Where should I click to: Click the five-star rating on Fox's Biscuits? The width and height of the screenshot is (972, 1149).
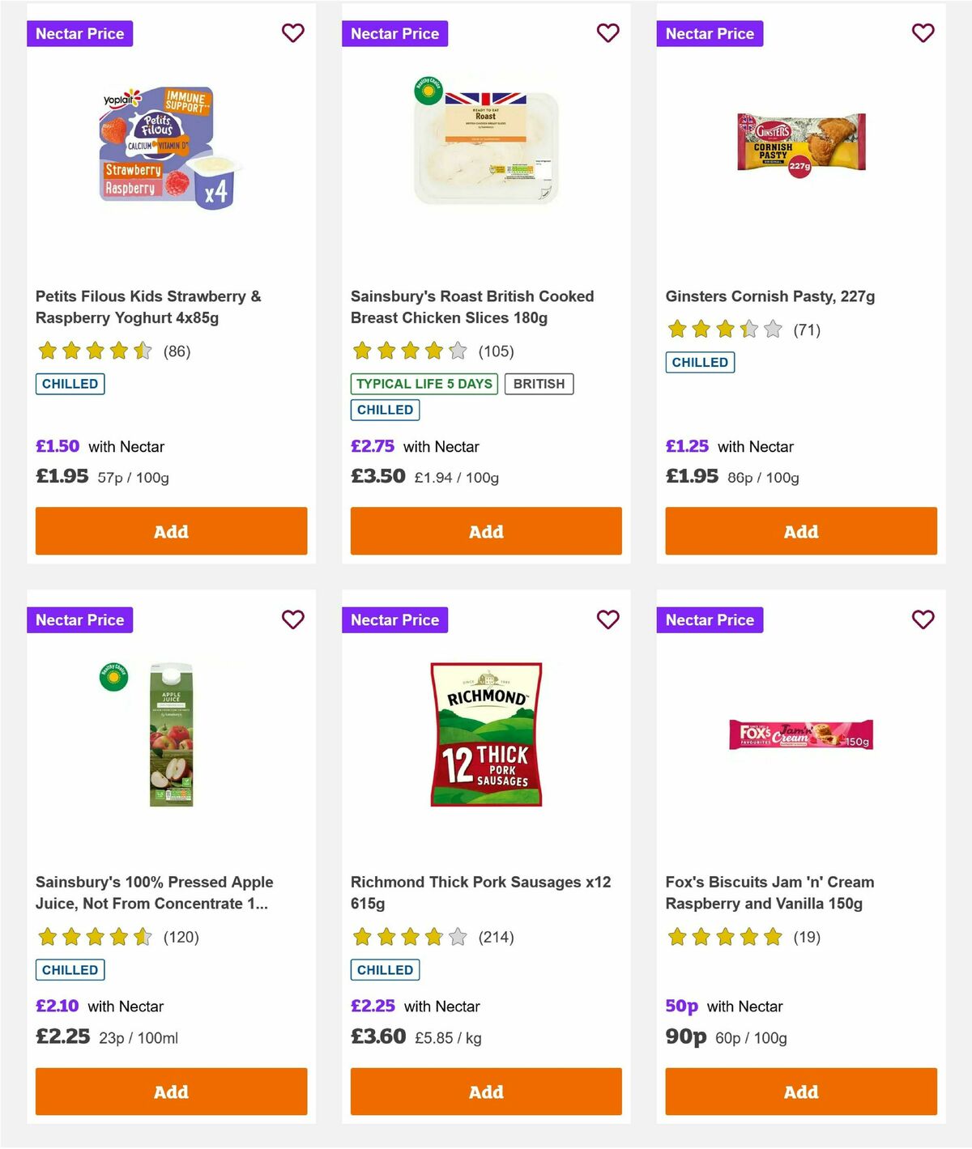pos(723,937)
